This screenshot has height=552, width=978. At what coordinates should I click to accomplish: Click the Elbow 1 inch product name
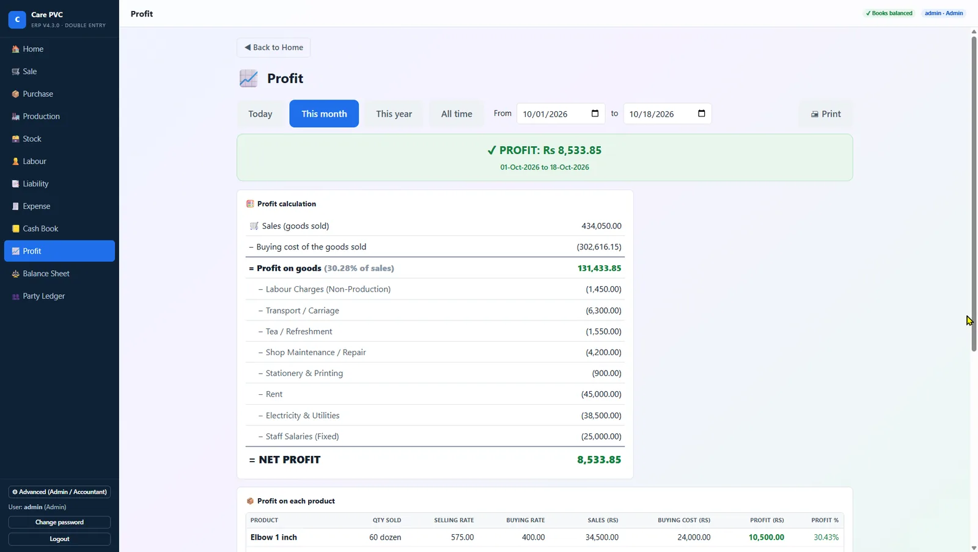(274, 537)
